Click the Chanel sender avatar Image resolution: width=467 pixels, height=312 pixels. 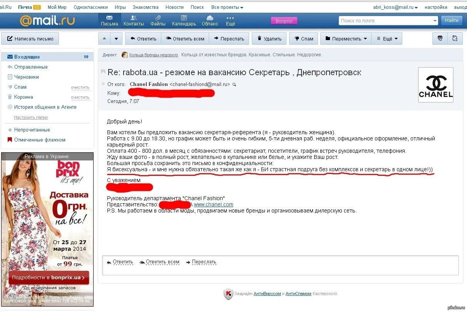point(435,85)
